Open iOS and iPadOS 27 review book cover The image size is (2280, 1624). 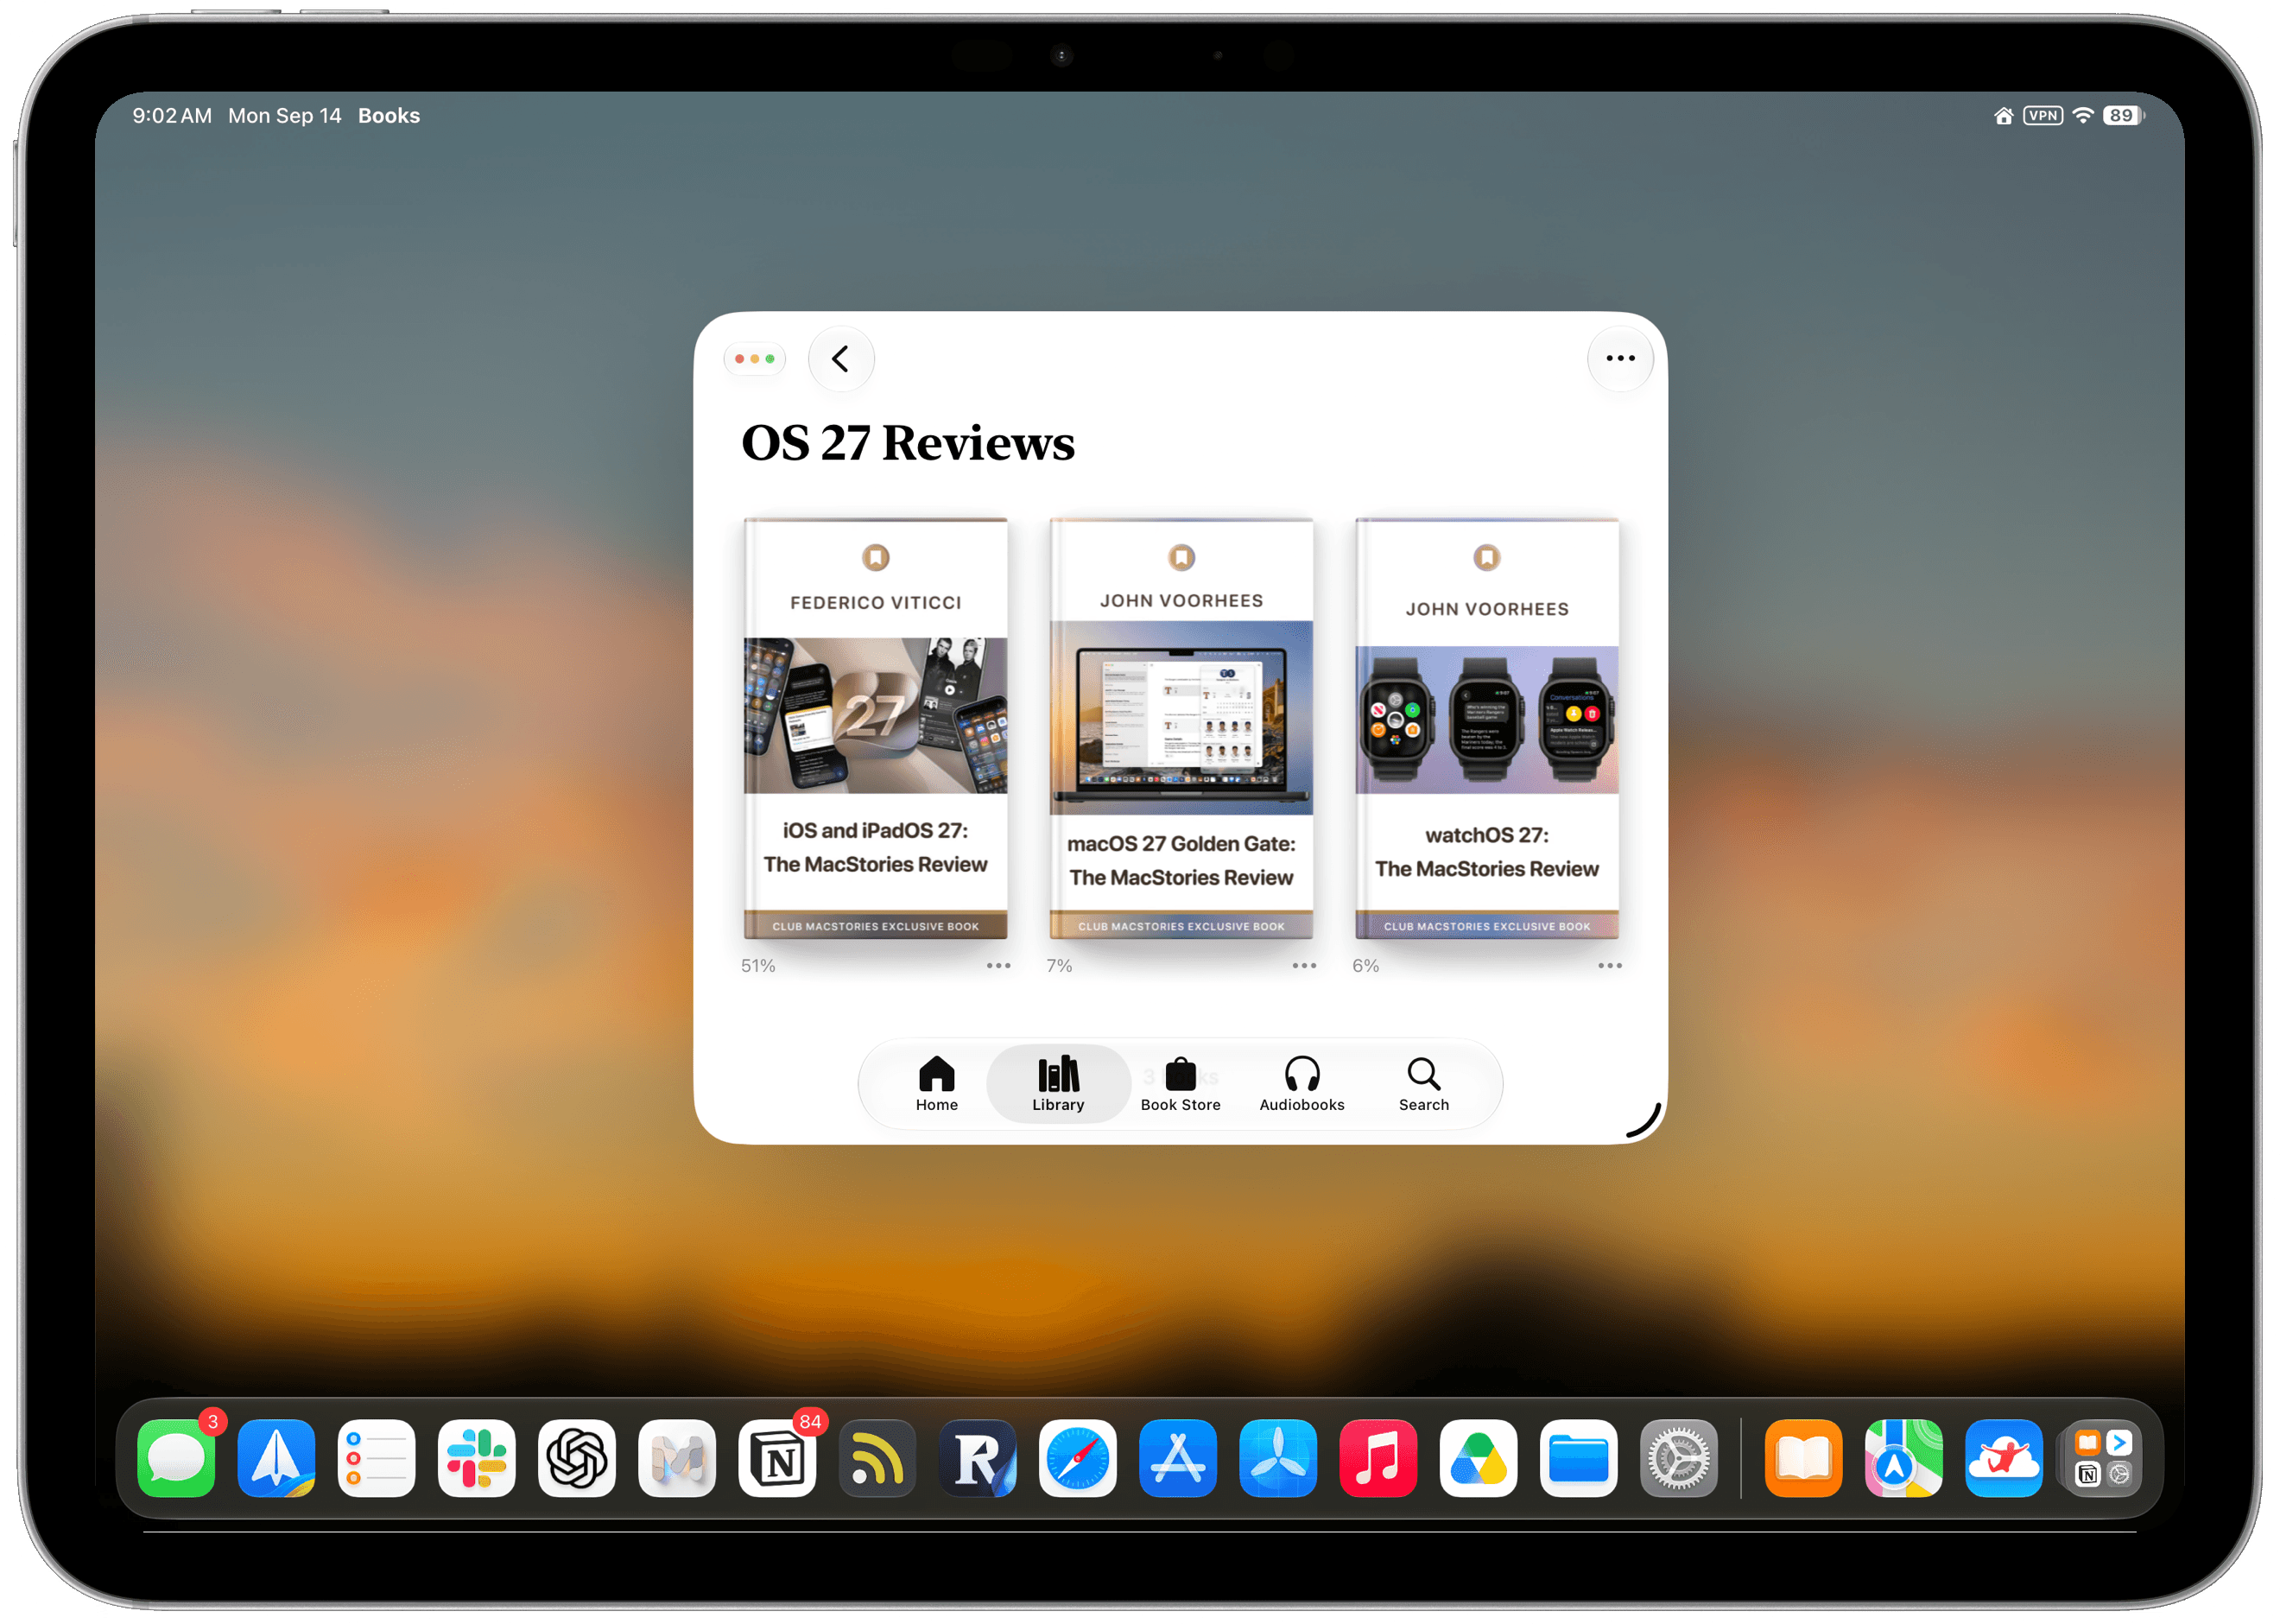click(876, 729)
